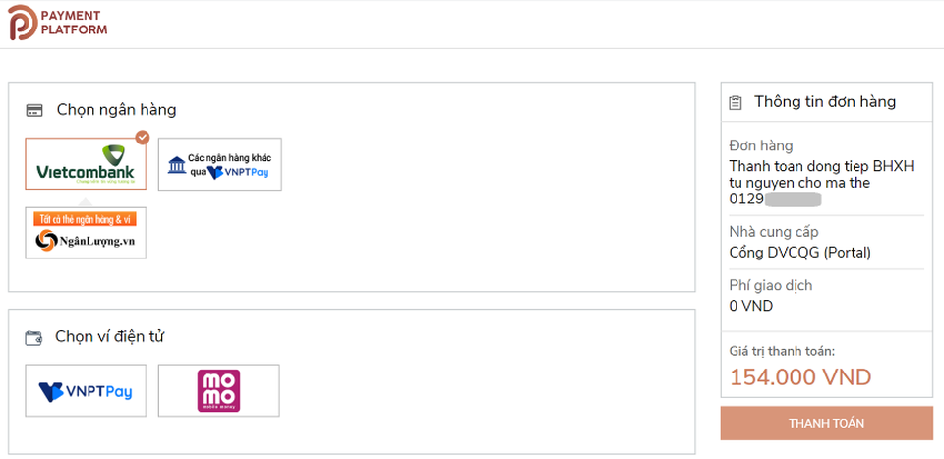944x459 pixels.
Task: Select the NganLuong.vn payment option
Action: click(x=86, y=233)
